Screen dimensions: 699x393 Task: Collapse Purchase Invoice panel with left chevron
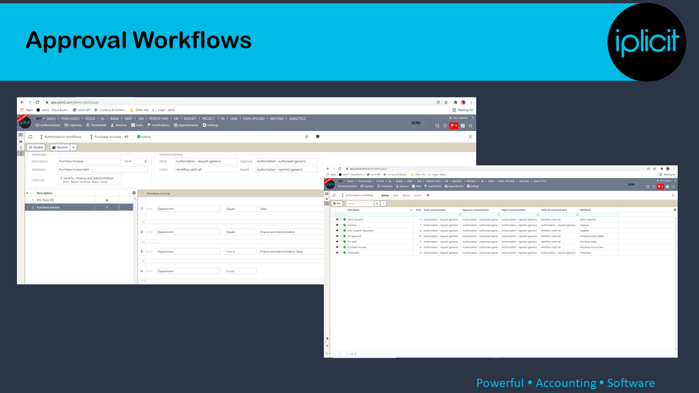(143, 193)
